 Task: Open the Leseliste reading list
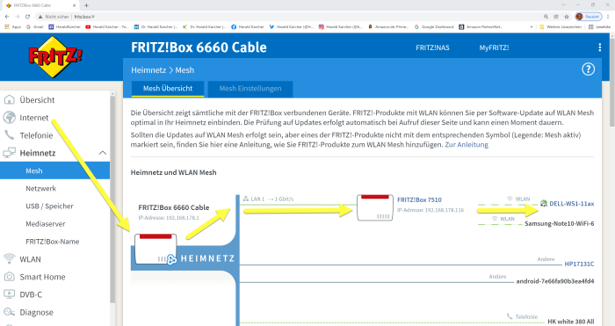point(600,26)
